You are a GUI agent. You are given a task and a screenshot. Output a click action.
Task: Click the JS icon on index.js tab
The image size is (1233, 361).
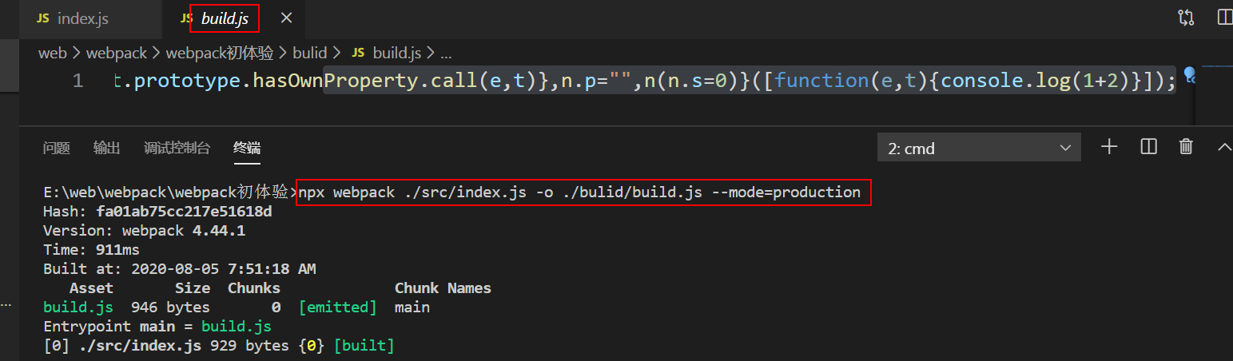[43, 18]
